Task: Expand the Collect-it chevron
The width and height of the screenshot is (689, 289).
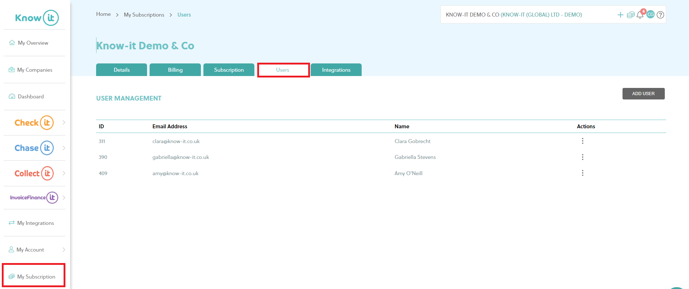Action: point(64,173)
